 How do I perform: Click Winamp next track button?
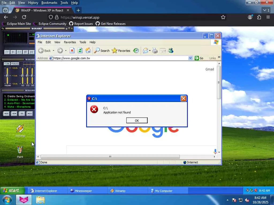(x=32, y=52)
